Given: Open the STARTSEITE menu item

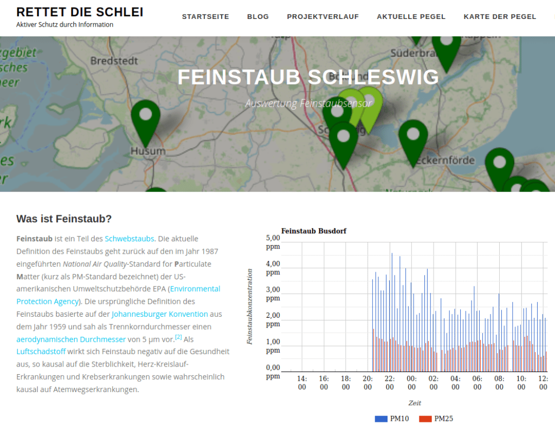Looking at the screenshot, I should 205,17.
